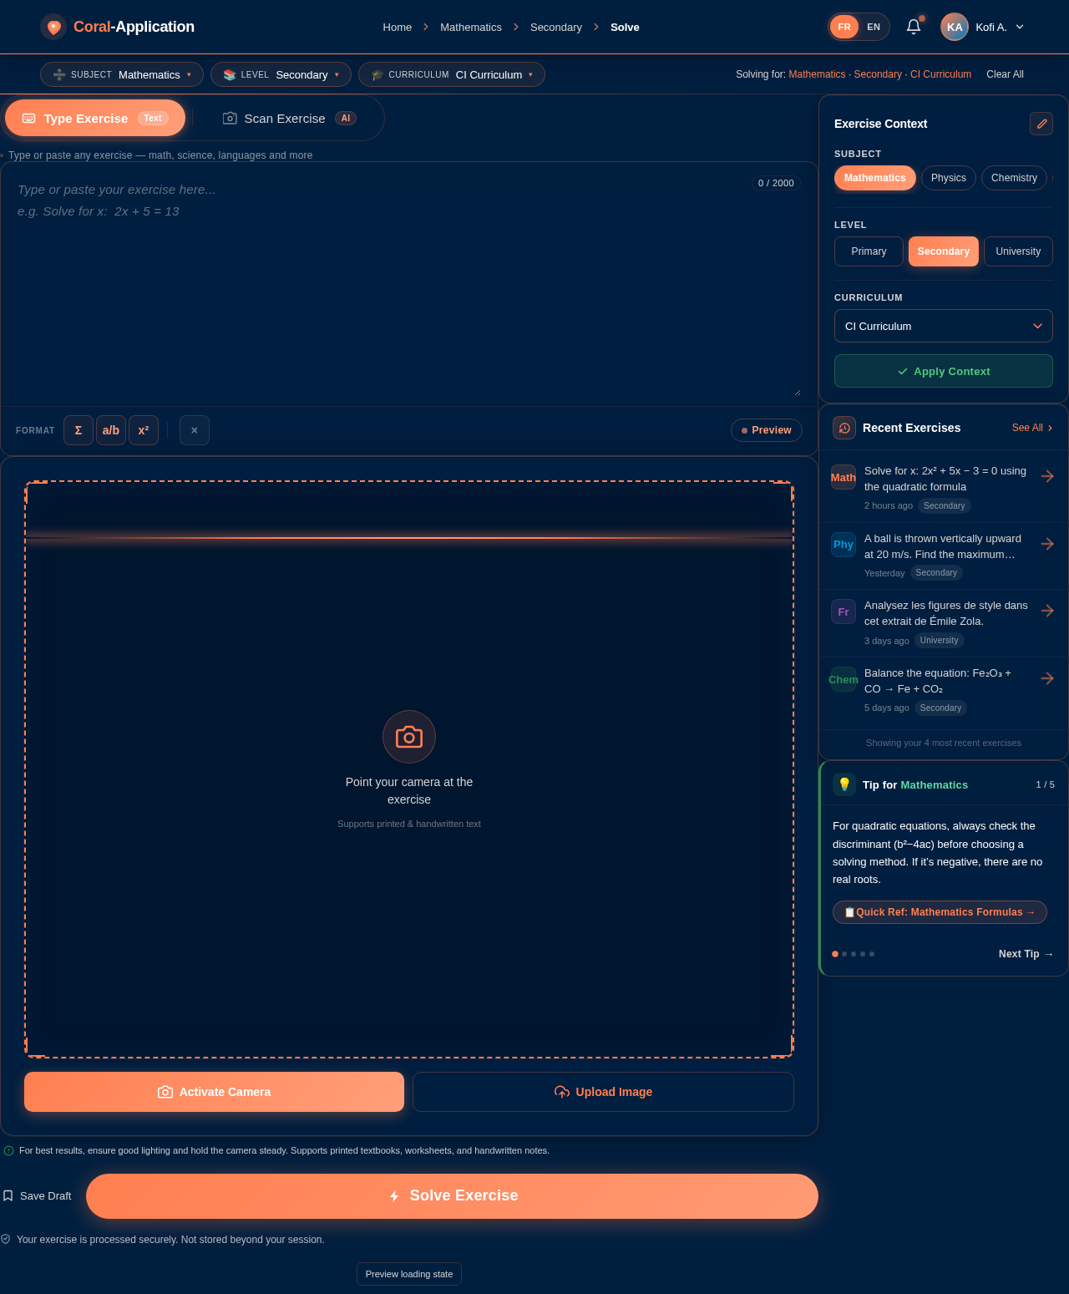The width and height of the screenshot is (1069, 1294).
Task: Open the Level Secondary filter dropdown
Action: 281,74
